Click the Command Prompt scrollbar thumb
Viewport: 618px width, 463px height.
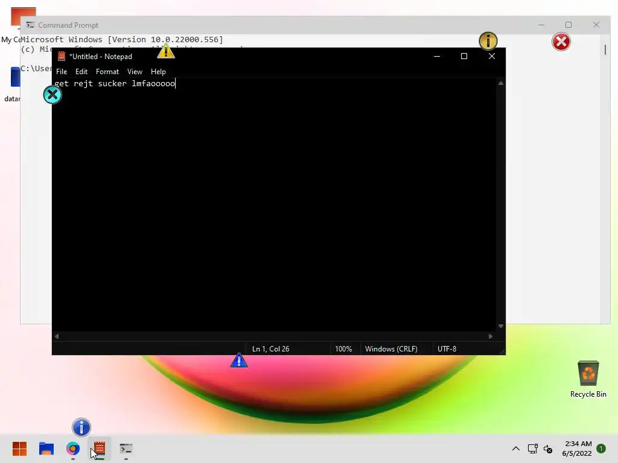tap(605, 49)
